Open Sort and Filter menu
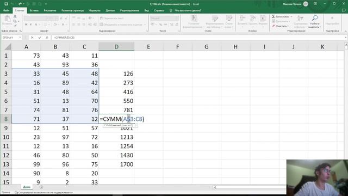This screenshot has height=196, width=348. tap(300, 22)
